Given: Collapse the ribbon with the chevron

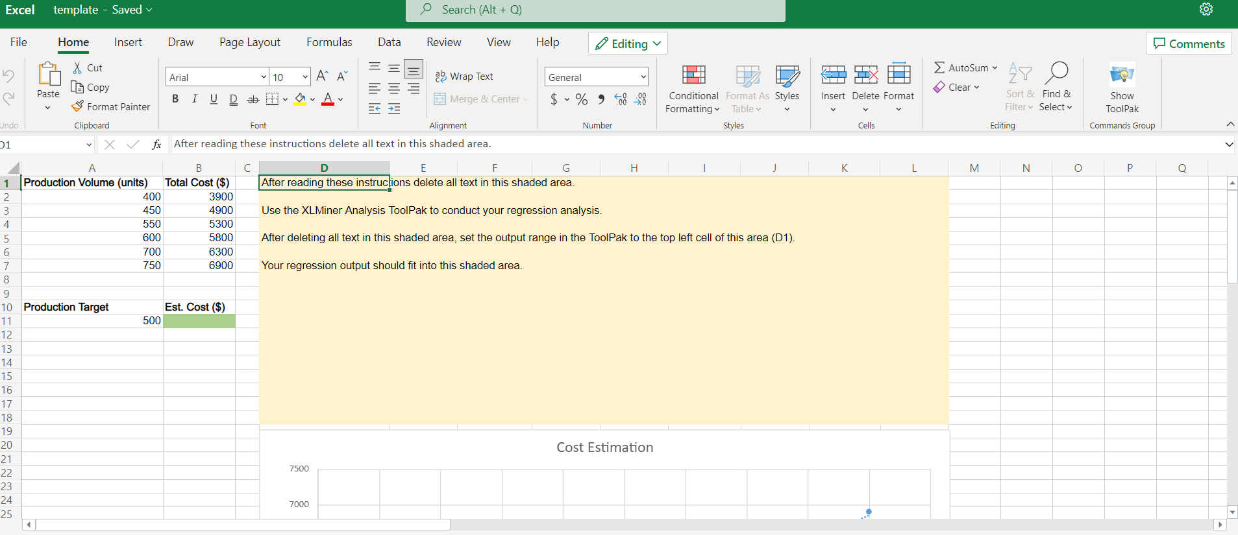Looking at the screenshot, I should (x=1230, y=124).
